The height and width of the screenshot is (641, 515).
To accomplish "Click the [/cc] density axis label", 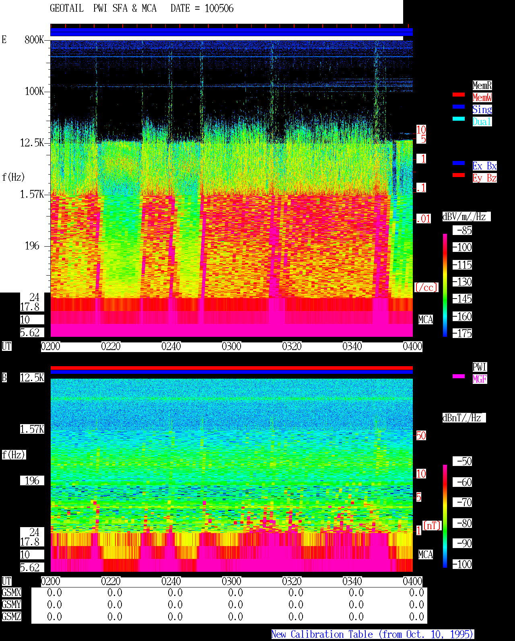I will (x=426, y=288).
